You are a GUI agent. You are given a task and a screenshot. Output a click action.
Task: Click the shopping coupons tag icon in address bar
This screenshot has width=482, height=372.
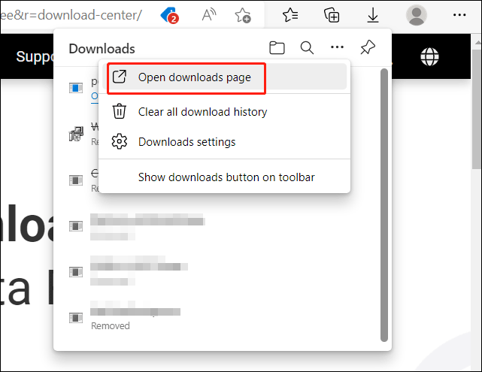170,15
